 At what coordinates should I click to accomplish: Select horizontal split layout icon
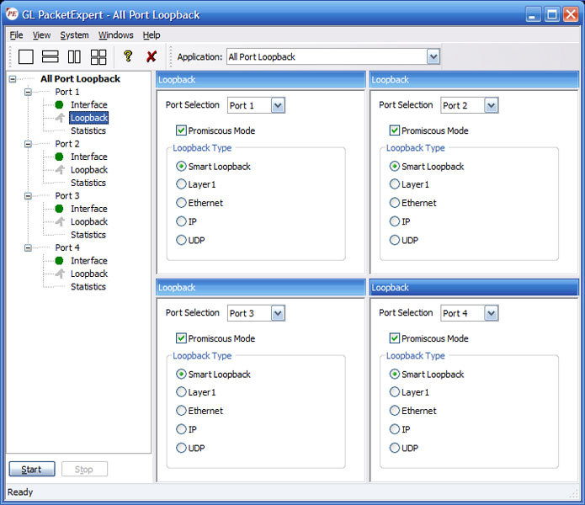[50, 56]
